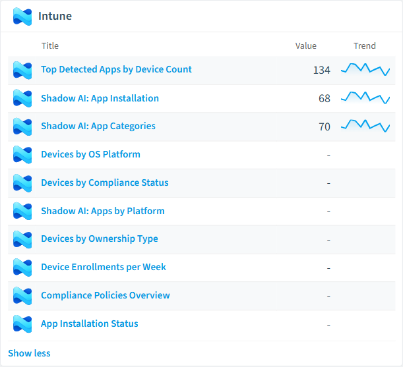
Task: Open Compliance Policies Overview link
Action: pos(106,295)
